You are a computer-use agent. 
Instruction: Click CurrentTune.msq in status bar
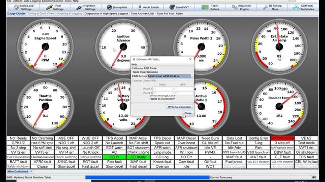(x=221, y=177)
